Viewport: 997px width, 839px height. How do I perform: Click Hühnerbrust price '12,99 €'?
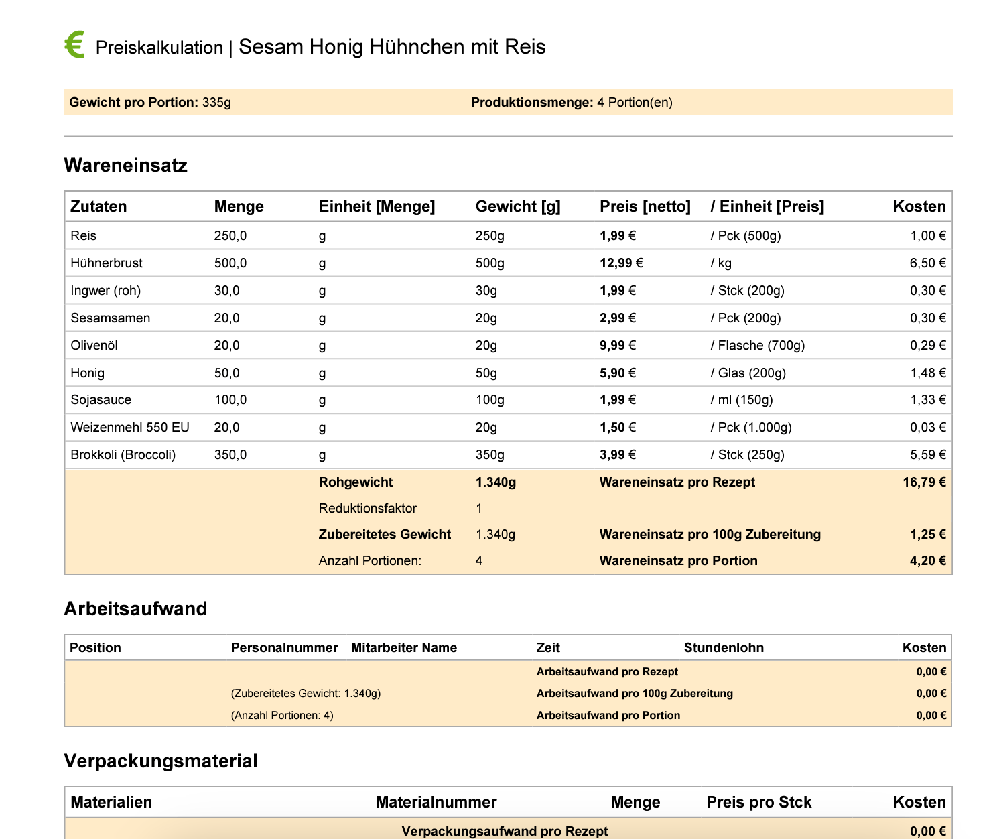(621, 263)
